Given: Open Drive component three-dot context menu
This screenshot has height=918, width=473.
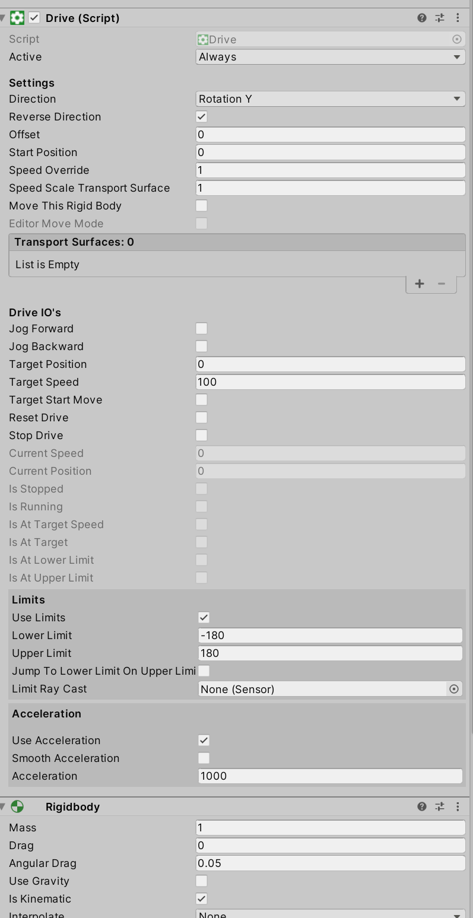Looking at the screenshot, I should point(458,18).
